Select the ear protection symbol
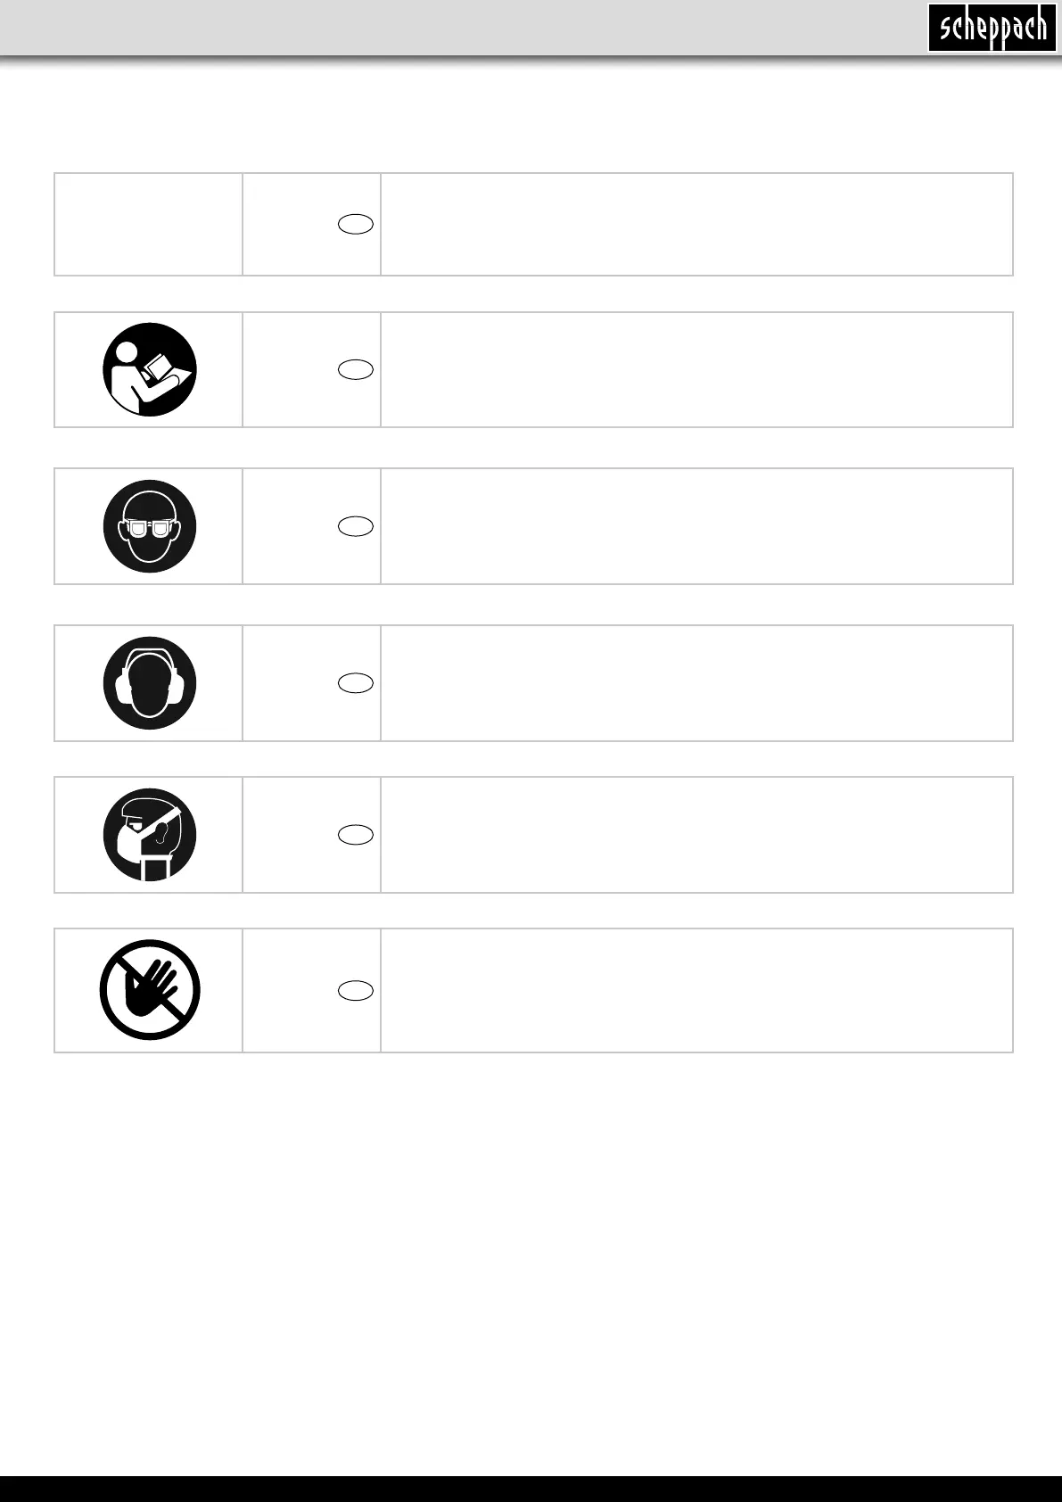The height and width of the screenshot is (1502, 1062). [x=150, y=683]
